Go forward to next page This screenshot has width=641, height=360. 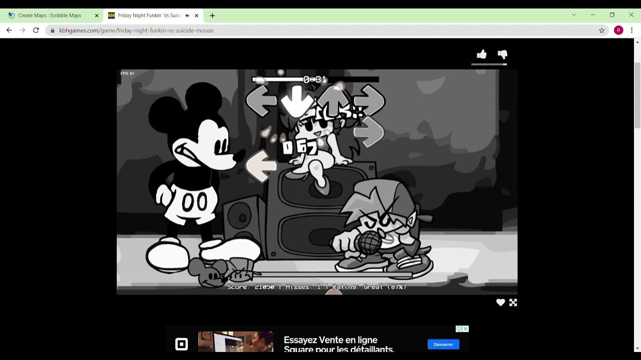23,30
